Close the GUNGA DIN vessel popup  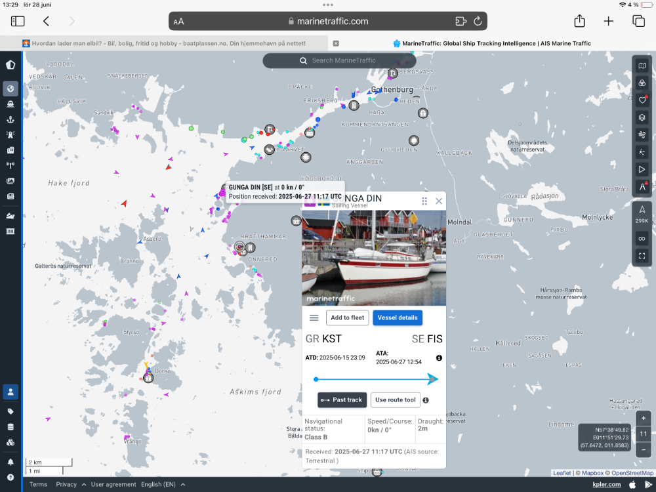click(x=439, y=201)
